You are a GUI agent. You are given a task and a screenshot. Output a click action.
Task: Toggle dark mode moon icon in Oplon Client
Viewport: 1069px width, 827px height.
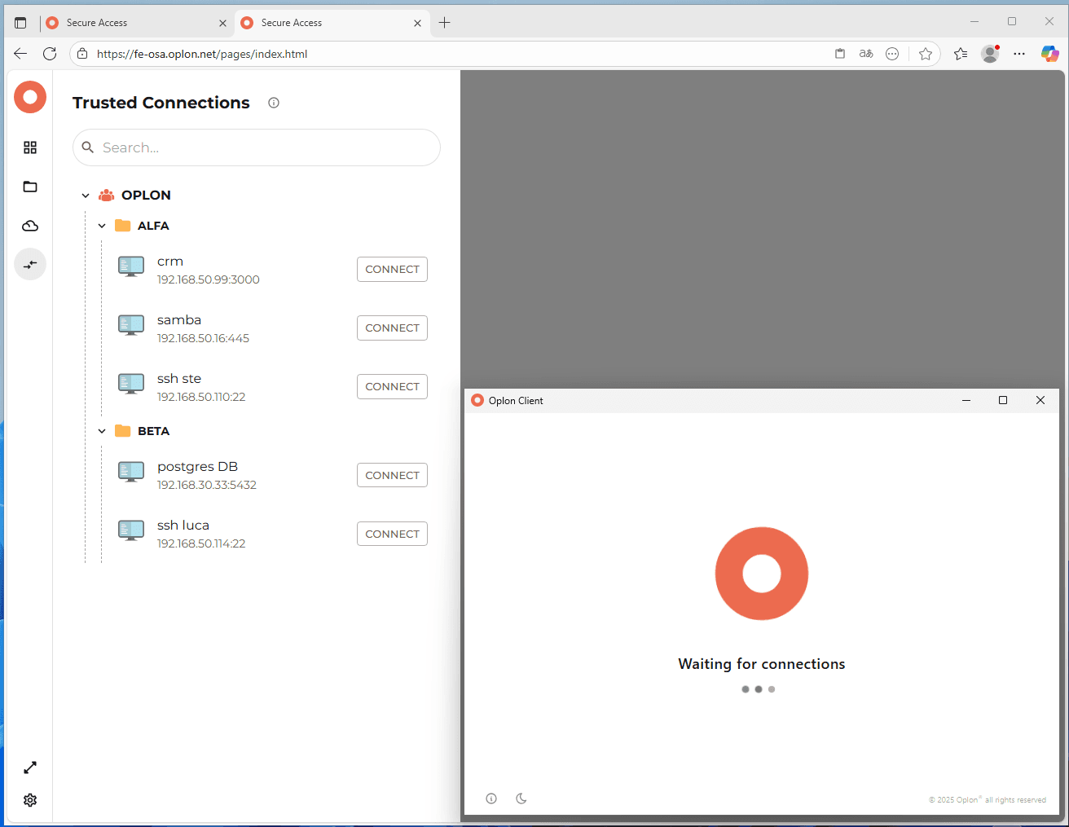click(x=521, y=798)
